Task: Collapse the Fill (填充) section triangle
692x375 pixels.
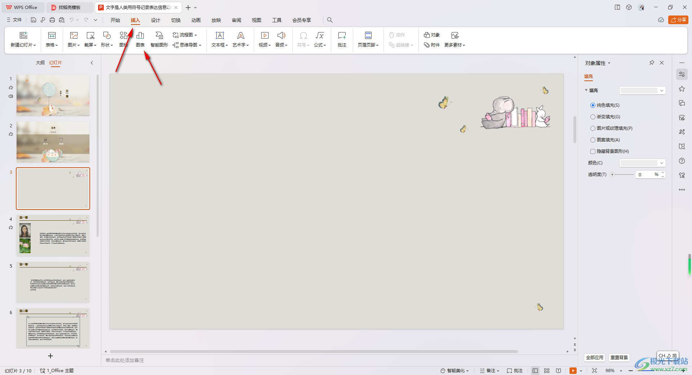Action: point(586,90)
